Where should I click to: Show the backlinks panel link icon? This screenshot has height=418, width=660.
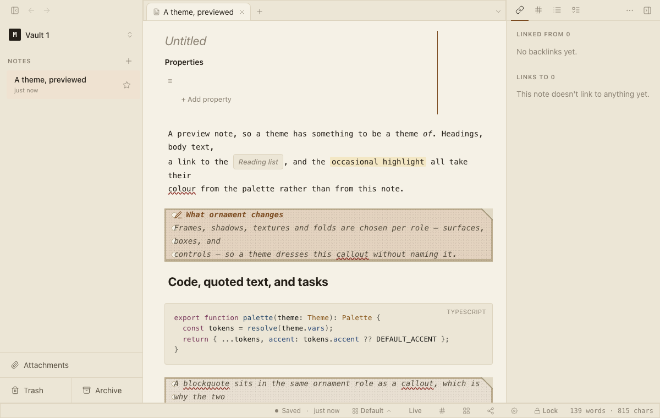click(x=520, y=10)
